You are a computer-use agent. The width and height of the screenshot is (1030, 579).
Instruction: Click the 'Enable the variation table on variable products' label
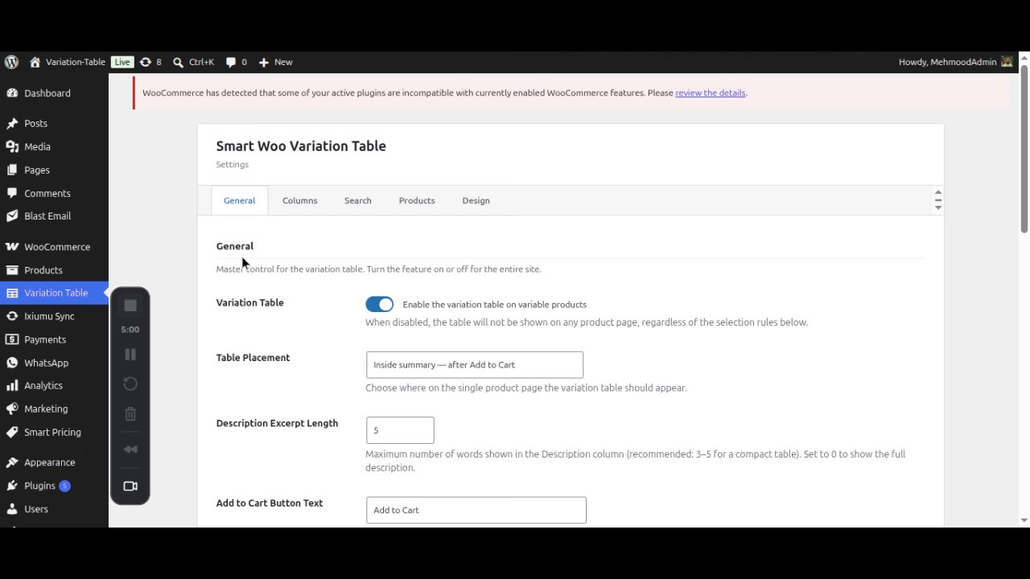point(494,305)
